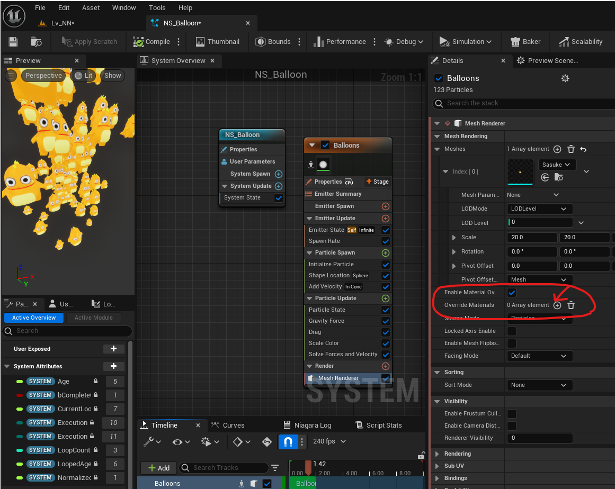Open the Sasuke mesh asset dropdown
Screen dimensions: 615x489
click(x=557, y=165)
